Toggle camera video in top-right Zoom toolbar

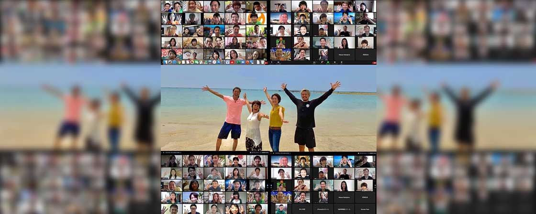tap(279, 63)
